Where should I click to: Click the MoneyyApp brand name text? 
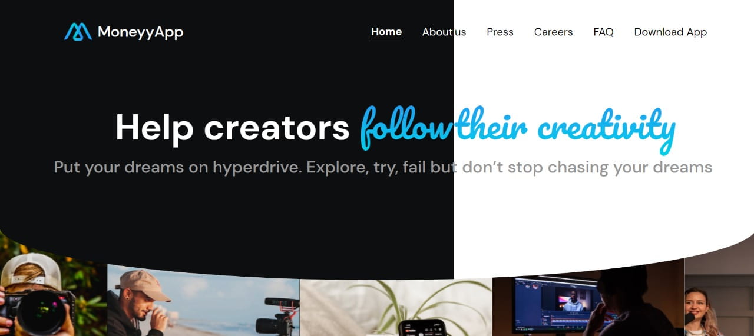[x=140, y=32]
